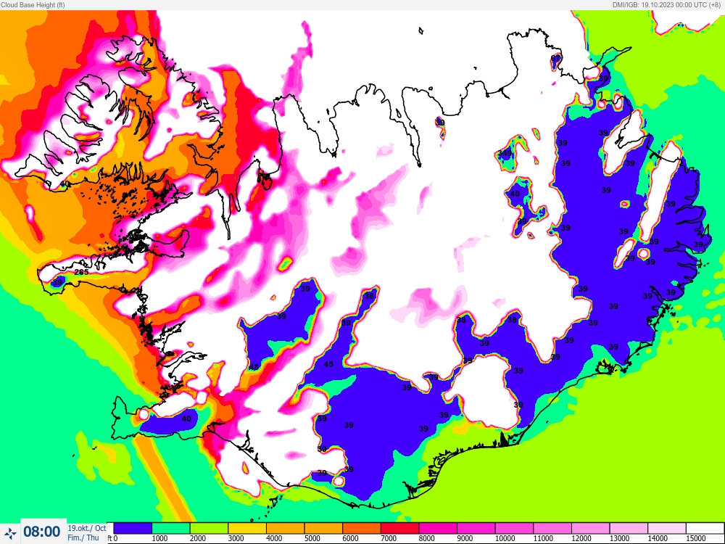The width and height of the screenshot is (725, 544).
Task: Select the blue legend swatch between 0 and 1000
Action: click(133, 528)
